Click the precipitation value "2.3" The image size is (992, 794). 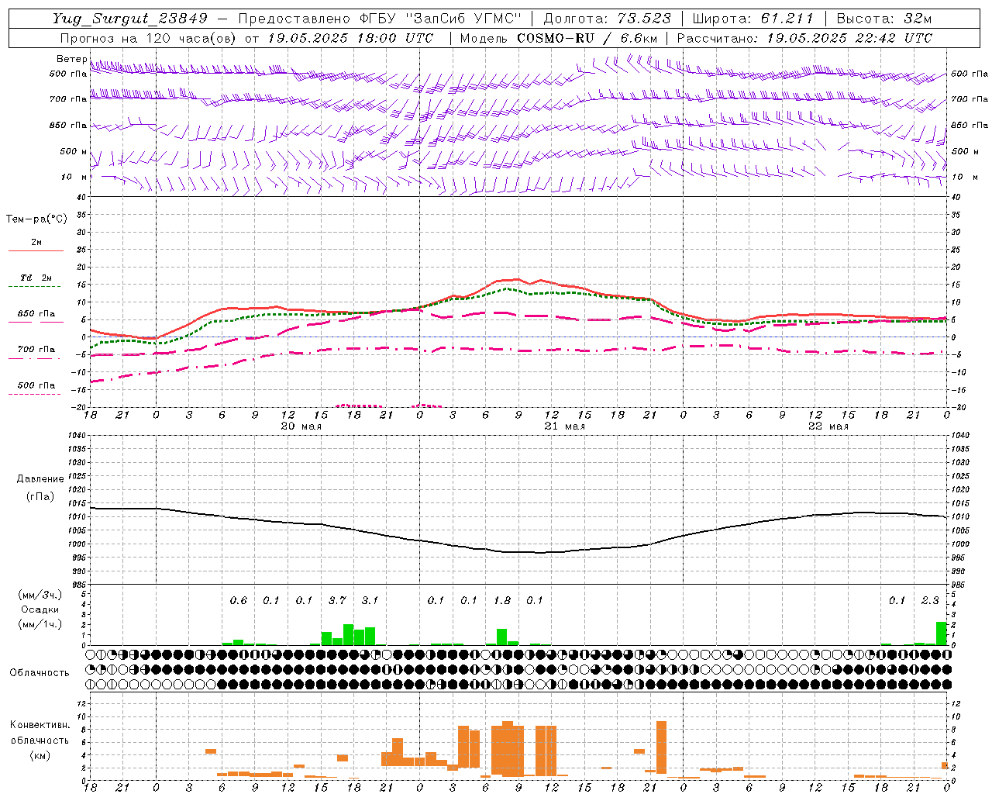(x=929, y=600)
